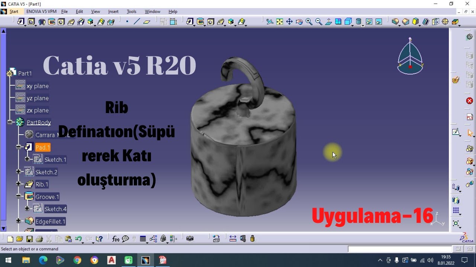
Task: Select the Groove.1 feature label
Action: [47, 197]
